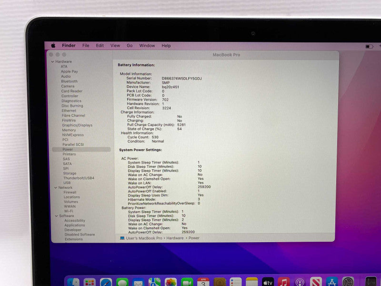Viewport: 381px width, 286px height.
Task: Open App Store from the Dock
Action: pos(332,282)
